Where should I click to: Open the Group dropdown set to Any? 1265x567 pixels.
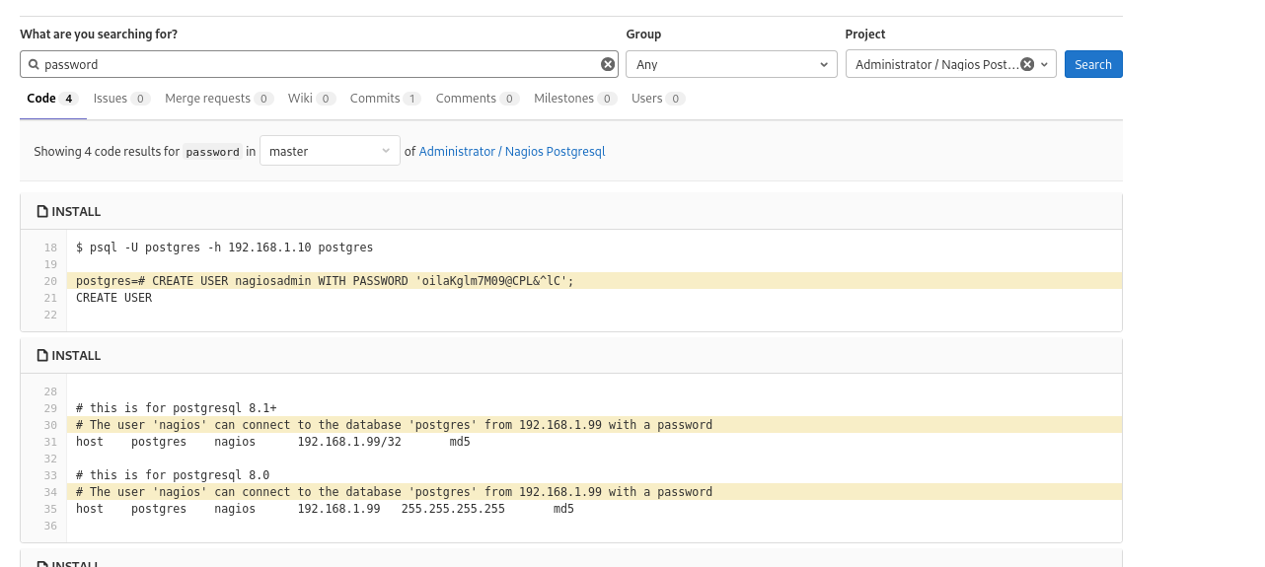pos(731,64)
